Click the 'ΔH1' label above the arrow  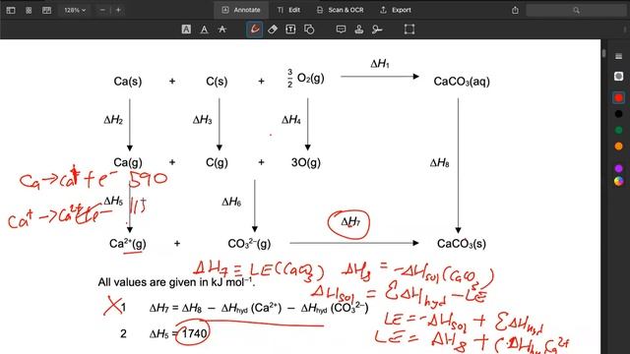coord(380,63)
